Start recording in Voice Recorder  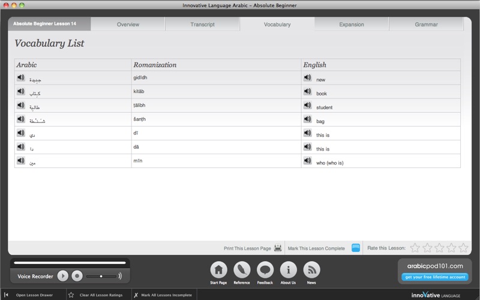click(x=77, y=276)
